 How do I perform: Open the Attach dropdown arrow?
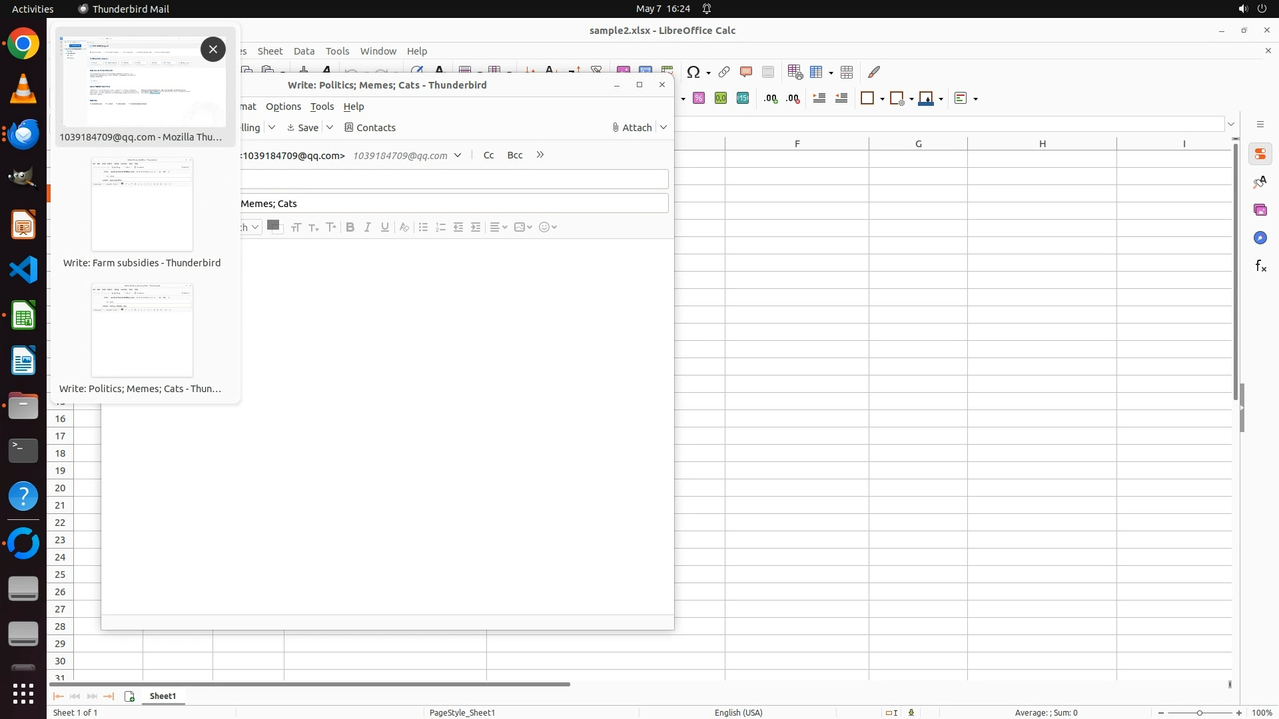[663, 127]
